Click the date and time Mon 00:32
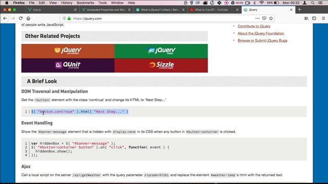This screenshot has height=184, width=328. click(x=292, y=3)
